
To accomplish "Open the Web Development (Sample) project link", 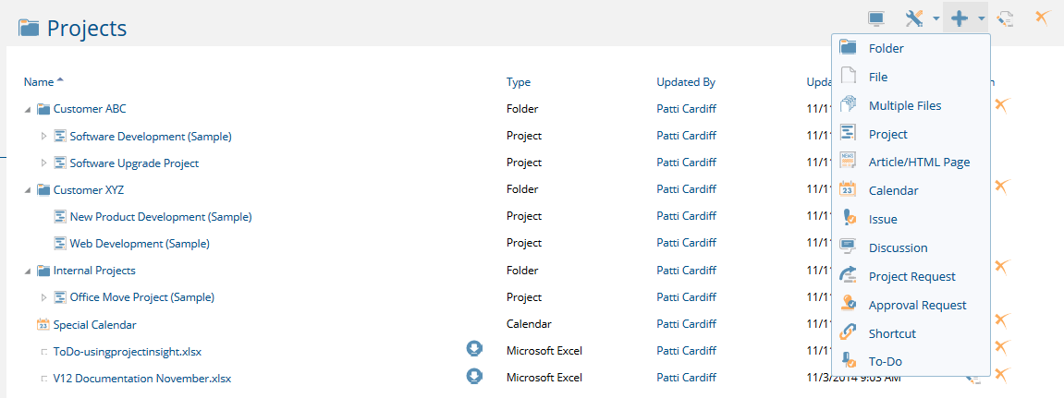I will pos(140,244).
